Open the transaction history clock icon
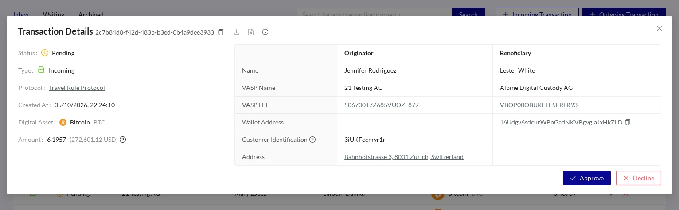Image resolution: width=679 pixels, height=210 pixels. click(x=265, y=32)
